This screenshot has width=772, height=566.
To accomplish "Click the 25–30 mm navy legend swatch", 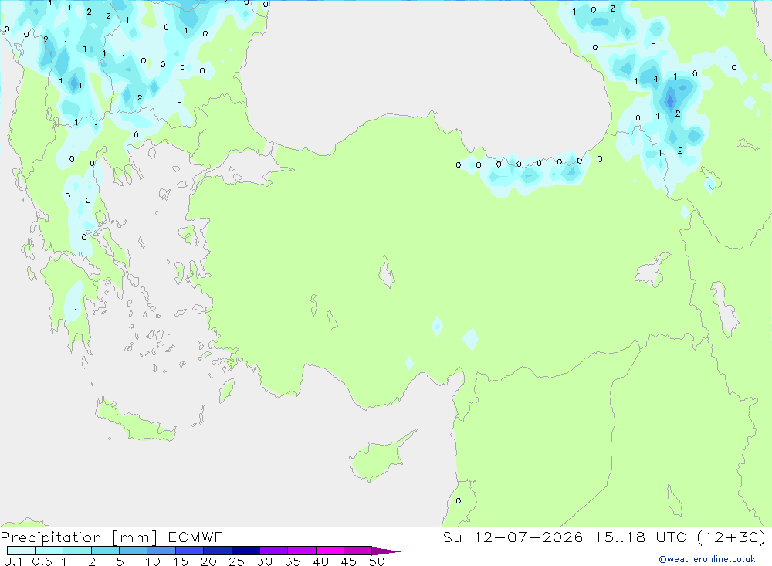I will point(245,551).
